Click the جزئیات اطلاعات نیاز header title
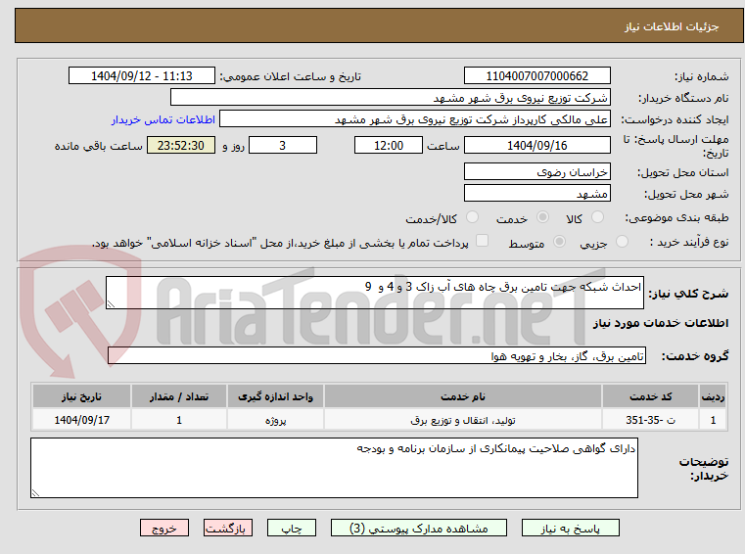The width and height of the screenshot is (745, 554). (672, 26)
